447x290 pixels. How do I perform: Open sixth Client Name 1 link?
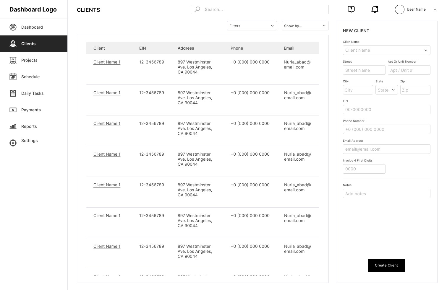[x=107, y=216]
